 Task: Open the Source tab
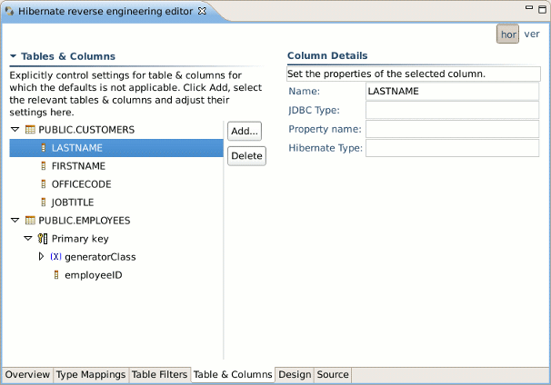[333, 374]
